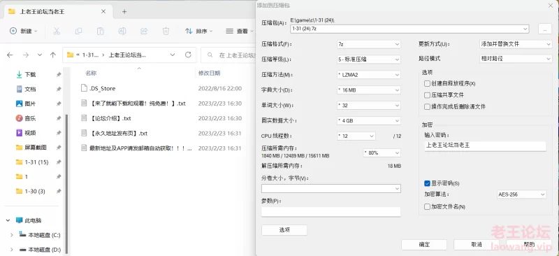Click the 【永久地址发布页】.txt file icon

pos(84,133)
